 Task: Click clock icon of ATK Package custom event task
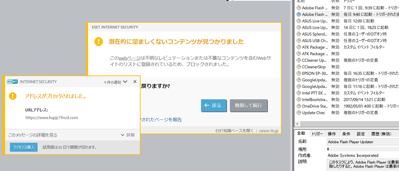[299, 47]
